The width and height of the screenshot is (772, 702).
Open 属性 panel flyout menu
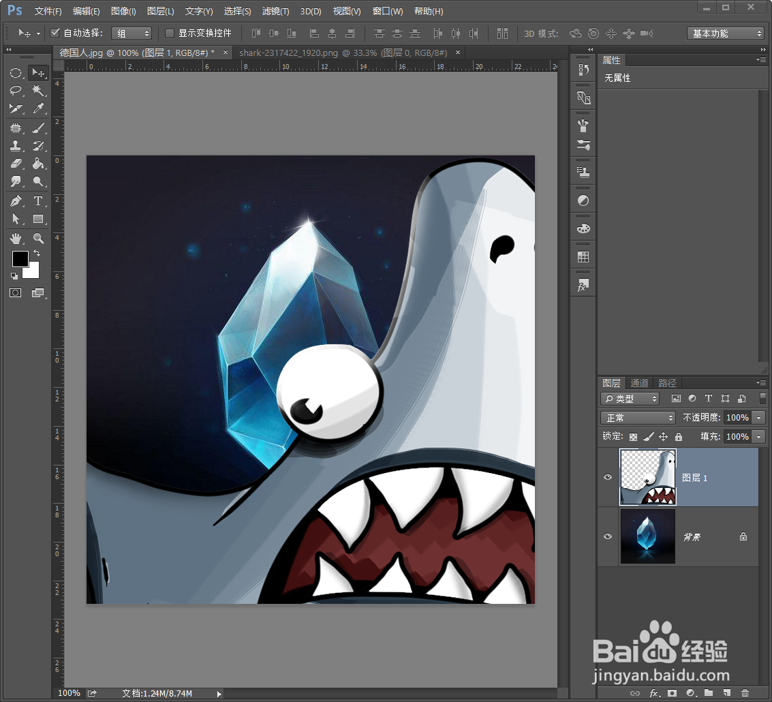(761, 59)
